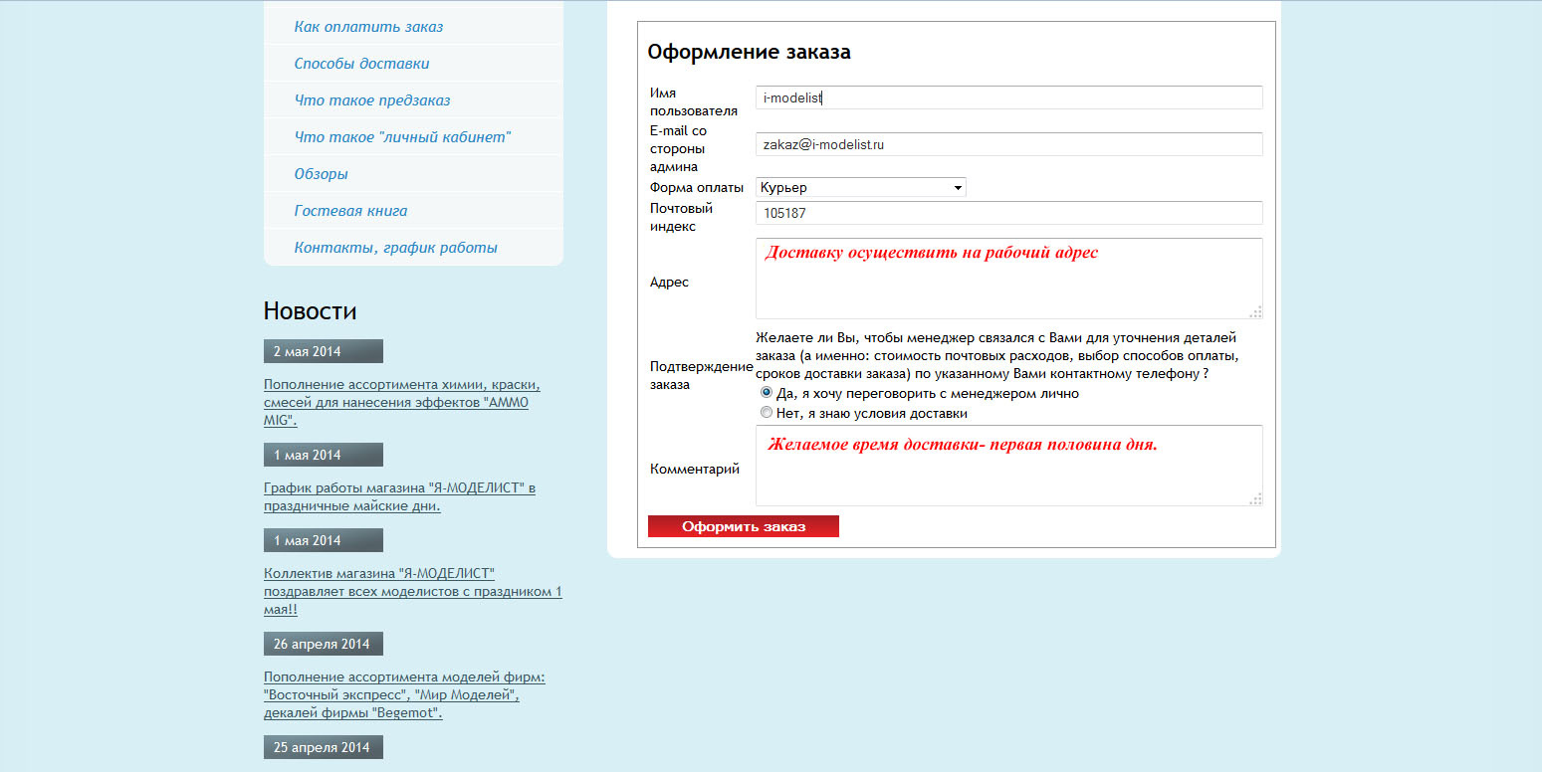
Task: Click the 'Новости' heading
Action: [310, 311]
